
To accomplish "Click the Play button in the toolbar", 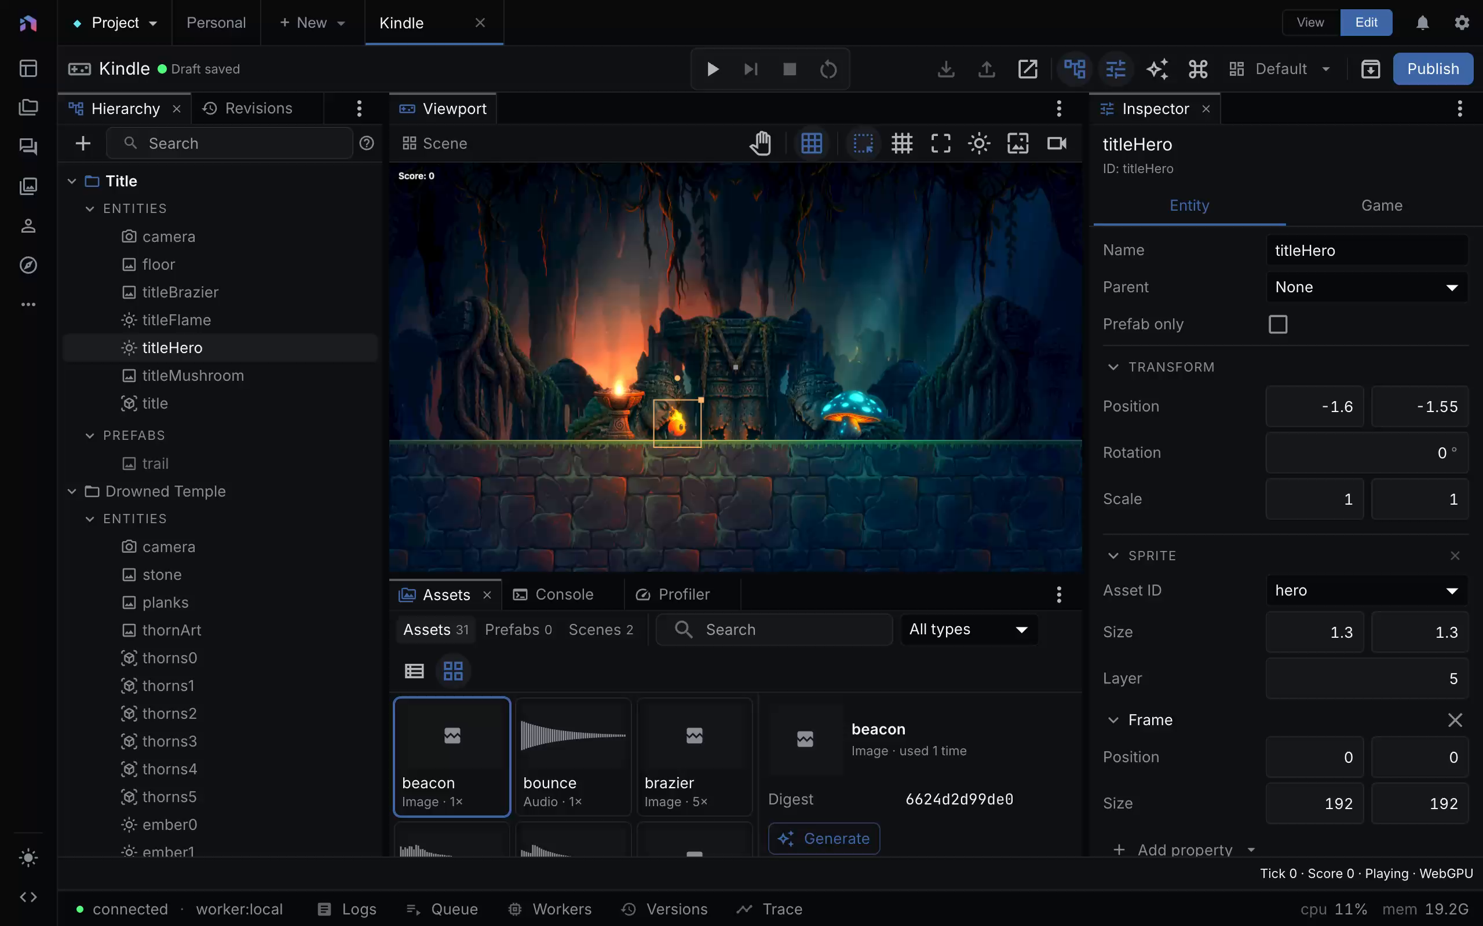I will pyautogui.click(x=712, y=69).
